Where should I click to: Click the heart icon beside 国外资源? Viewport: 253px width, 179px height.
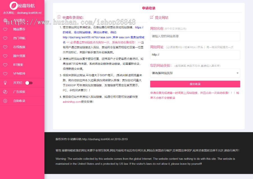[x=5, y=56]
